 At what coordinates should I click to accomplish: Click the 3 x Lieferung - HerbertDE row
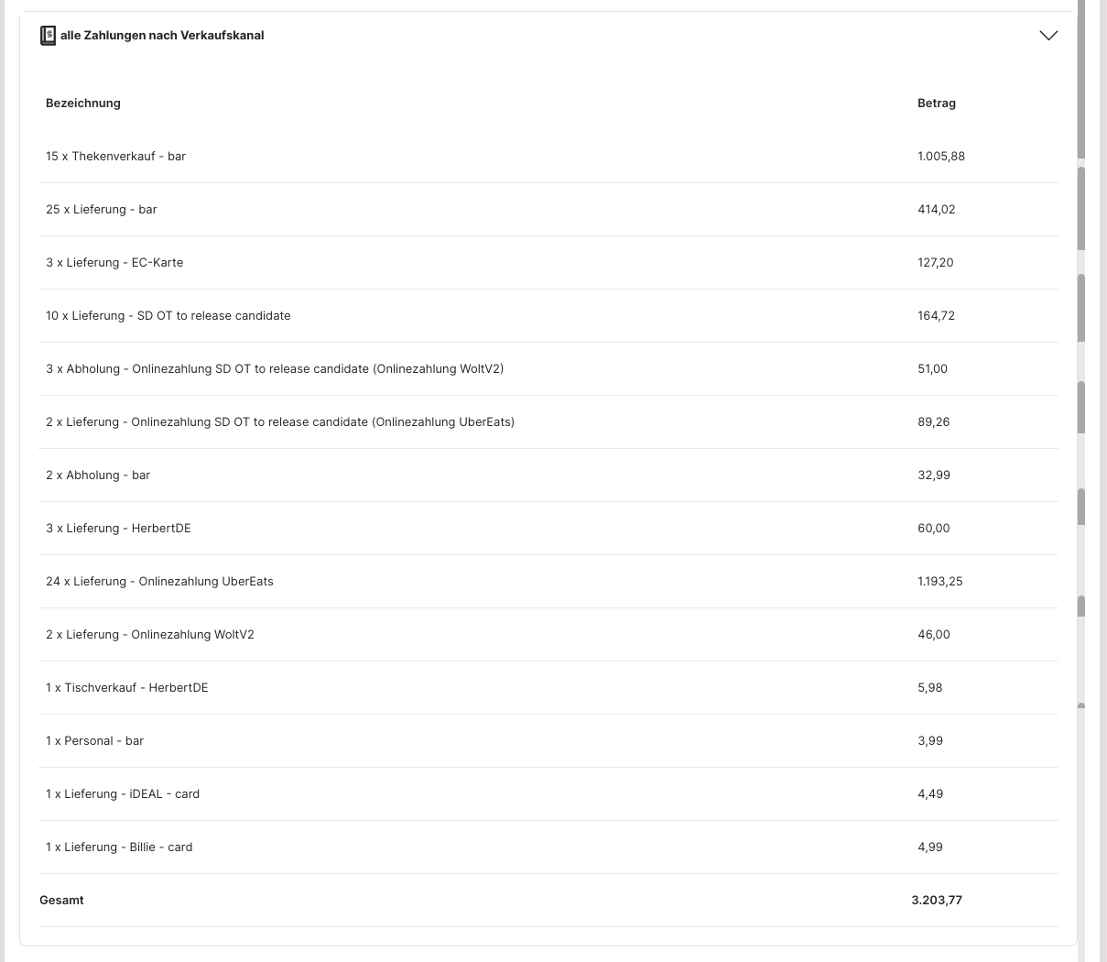tap(118, 529)
